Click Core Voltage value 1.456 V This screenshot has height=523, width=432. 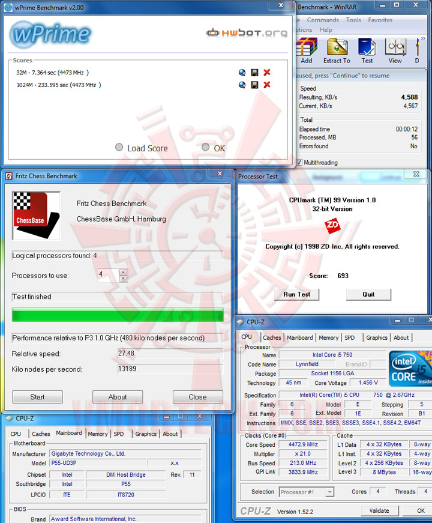(368, 382)
